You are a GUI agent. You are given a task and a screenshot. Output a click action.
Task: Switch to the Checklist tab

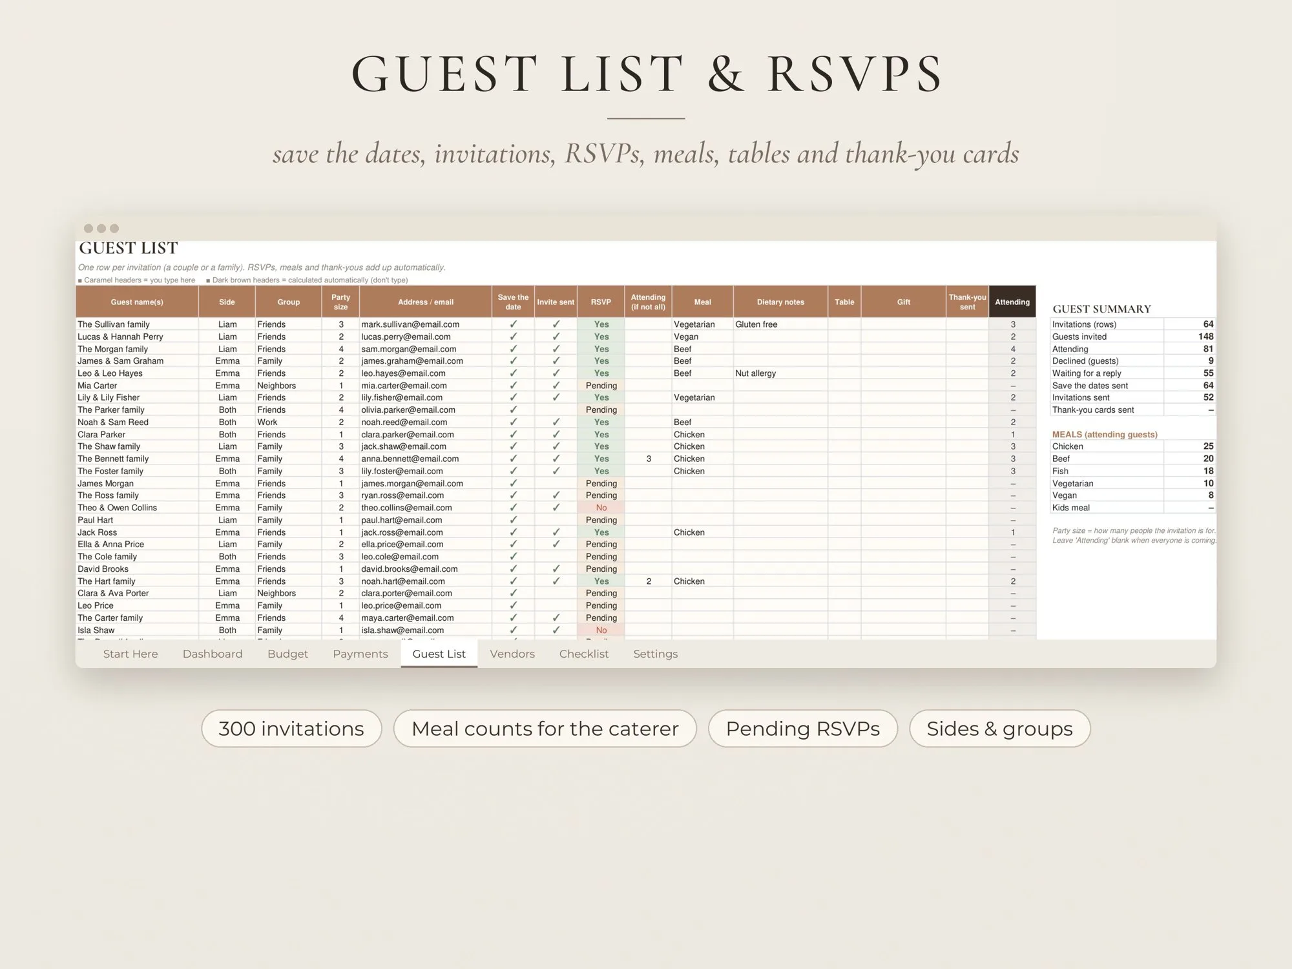[x=584, y=654]
